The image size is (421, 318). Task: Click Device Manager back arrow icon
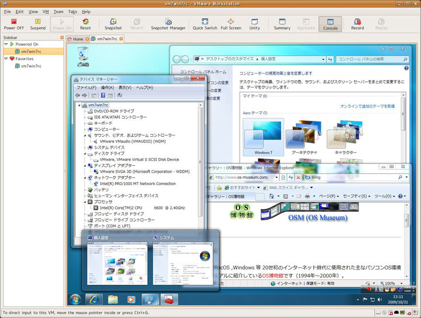pos(78,95)
